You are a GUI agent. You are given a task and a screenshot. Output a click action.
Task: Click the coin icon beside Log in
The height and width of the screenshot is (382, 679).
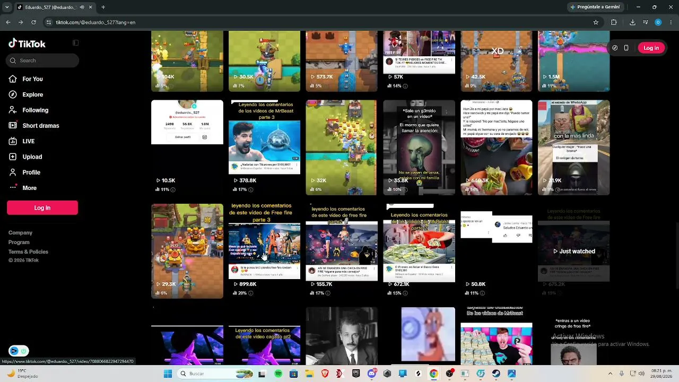coord(615,48)
